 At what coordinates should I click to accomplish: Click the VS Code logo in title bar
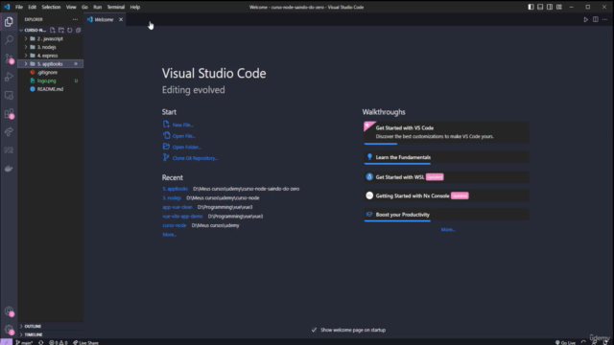(x=7, y=7)
